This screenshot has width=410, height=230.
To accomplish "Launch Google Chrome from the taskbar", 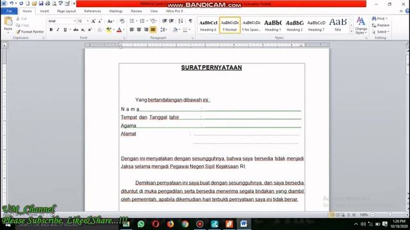I will click(185, 224).
